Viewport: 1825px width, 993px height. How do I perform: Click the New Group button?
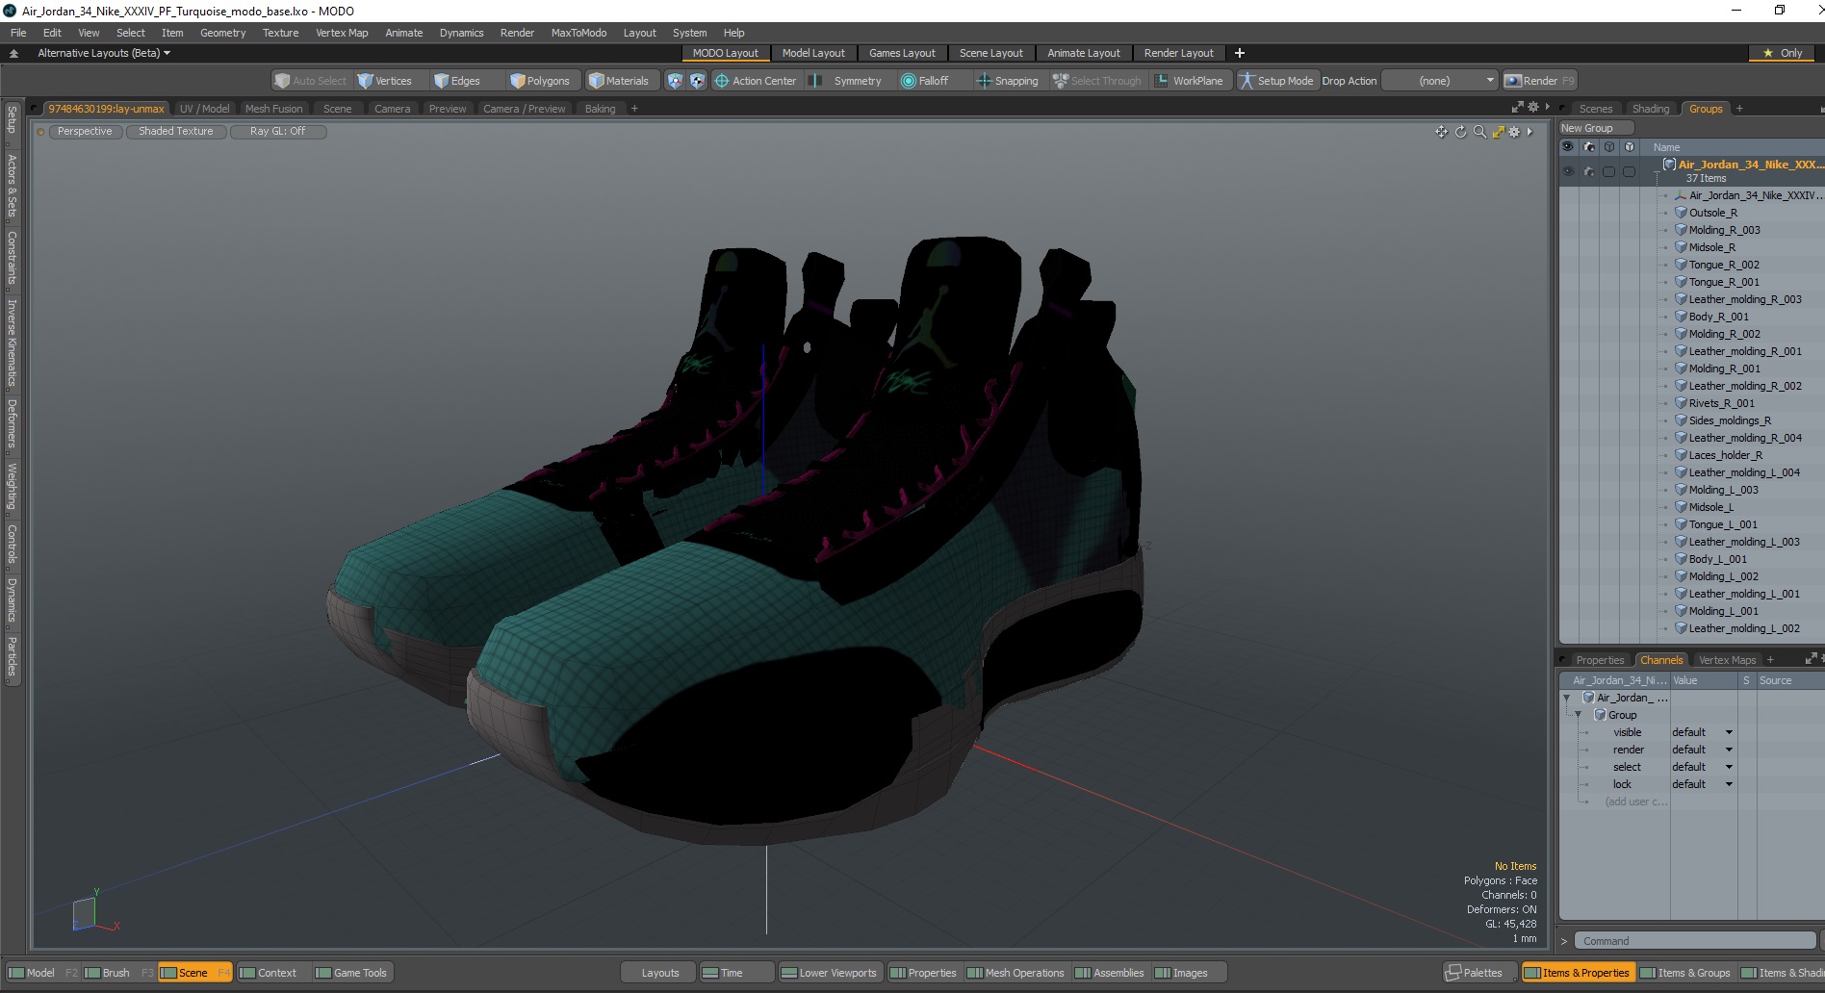pyautogui.click(x=1595, y=128)
